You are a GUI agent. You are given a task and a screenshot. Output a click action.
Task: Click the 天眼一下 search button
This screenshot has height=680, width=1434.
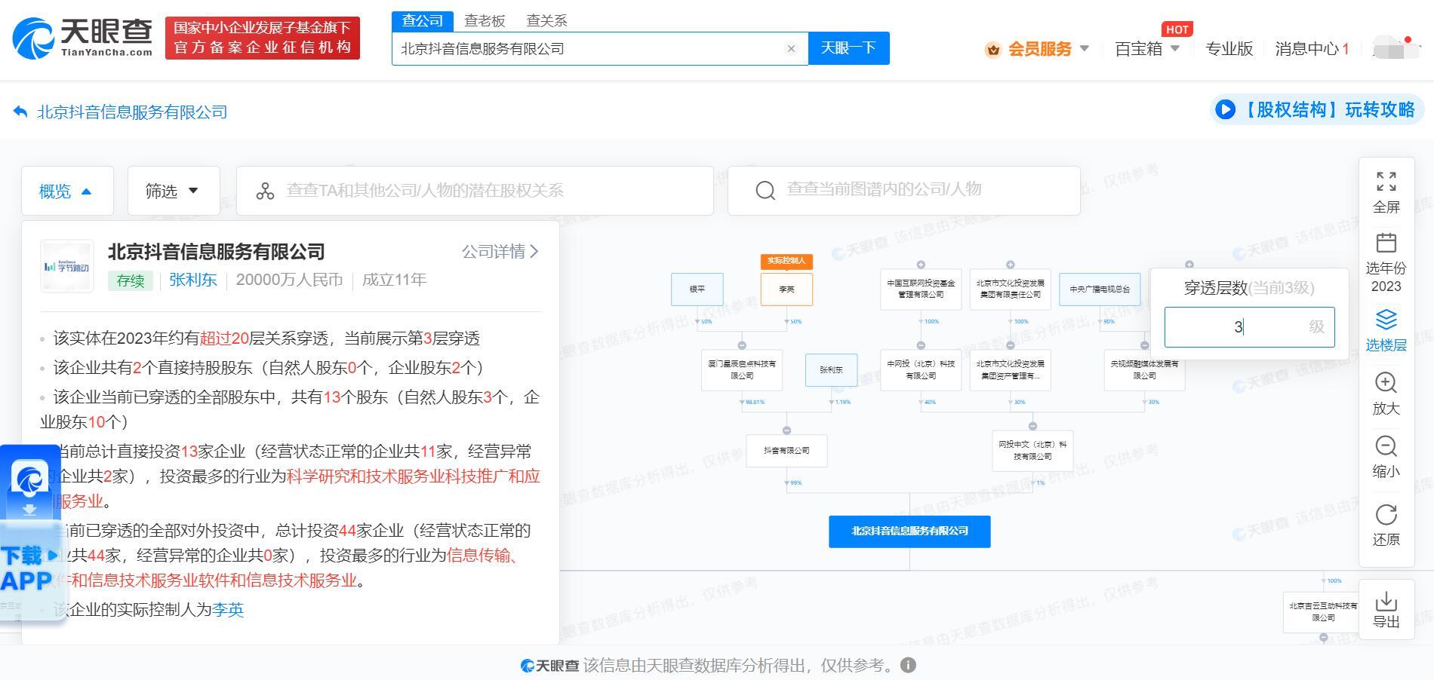848,48
